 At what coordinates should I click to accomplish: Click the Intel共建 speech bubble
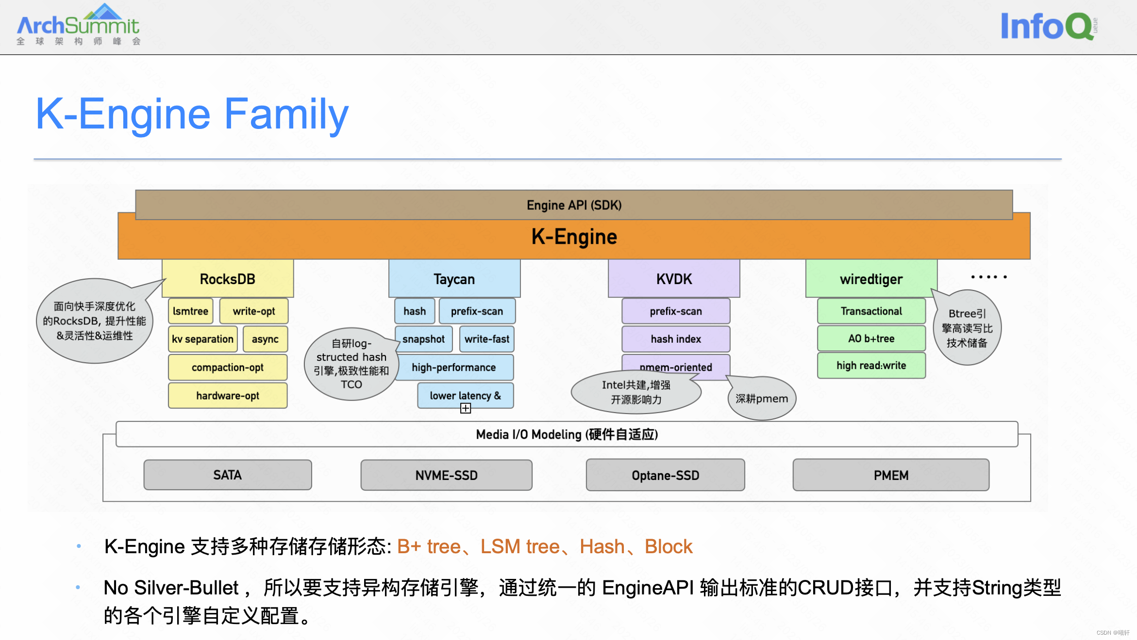click(x=636, y=392)
